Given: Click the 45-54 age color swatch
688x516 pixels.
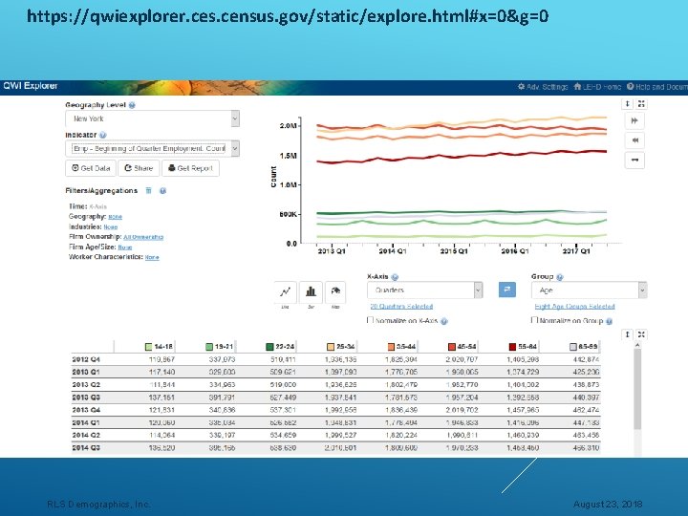Looking at the screenshot, I should [452, 347].
